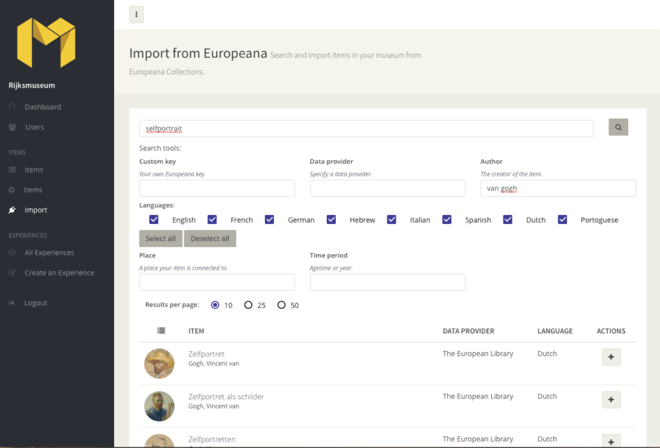Open Users in the sidebar
This screenshot has height=448, width=660.
(x=34, y=127)
